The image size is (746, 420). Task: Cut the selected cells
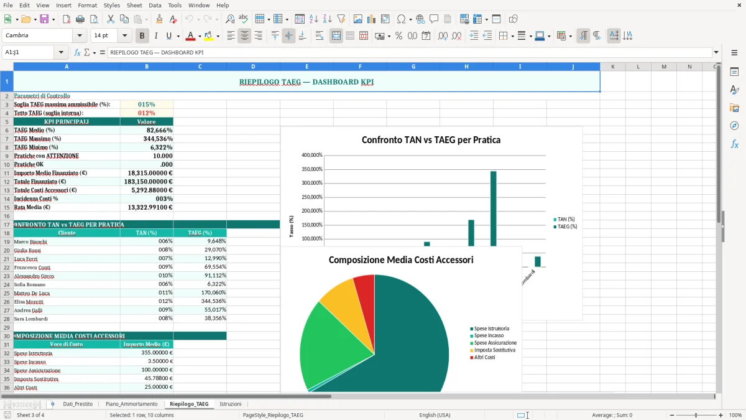tap(110, 19)
